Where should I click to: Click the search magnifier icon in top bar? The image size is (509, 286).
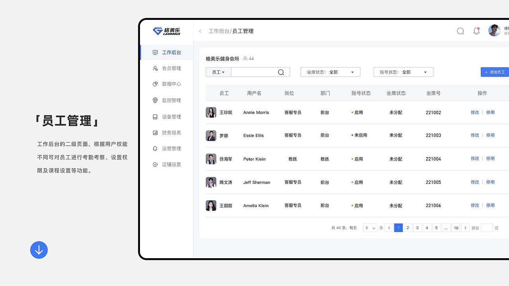pyautogui.click(x=460, y=31)
